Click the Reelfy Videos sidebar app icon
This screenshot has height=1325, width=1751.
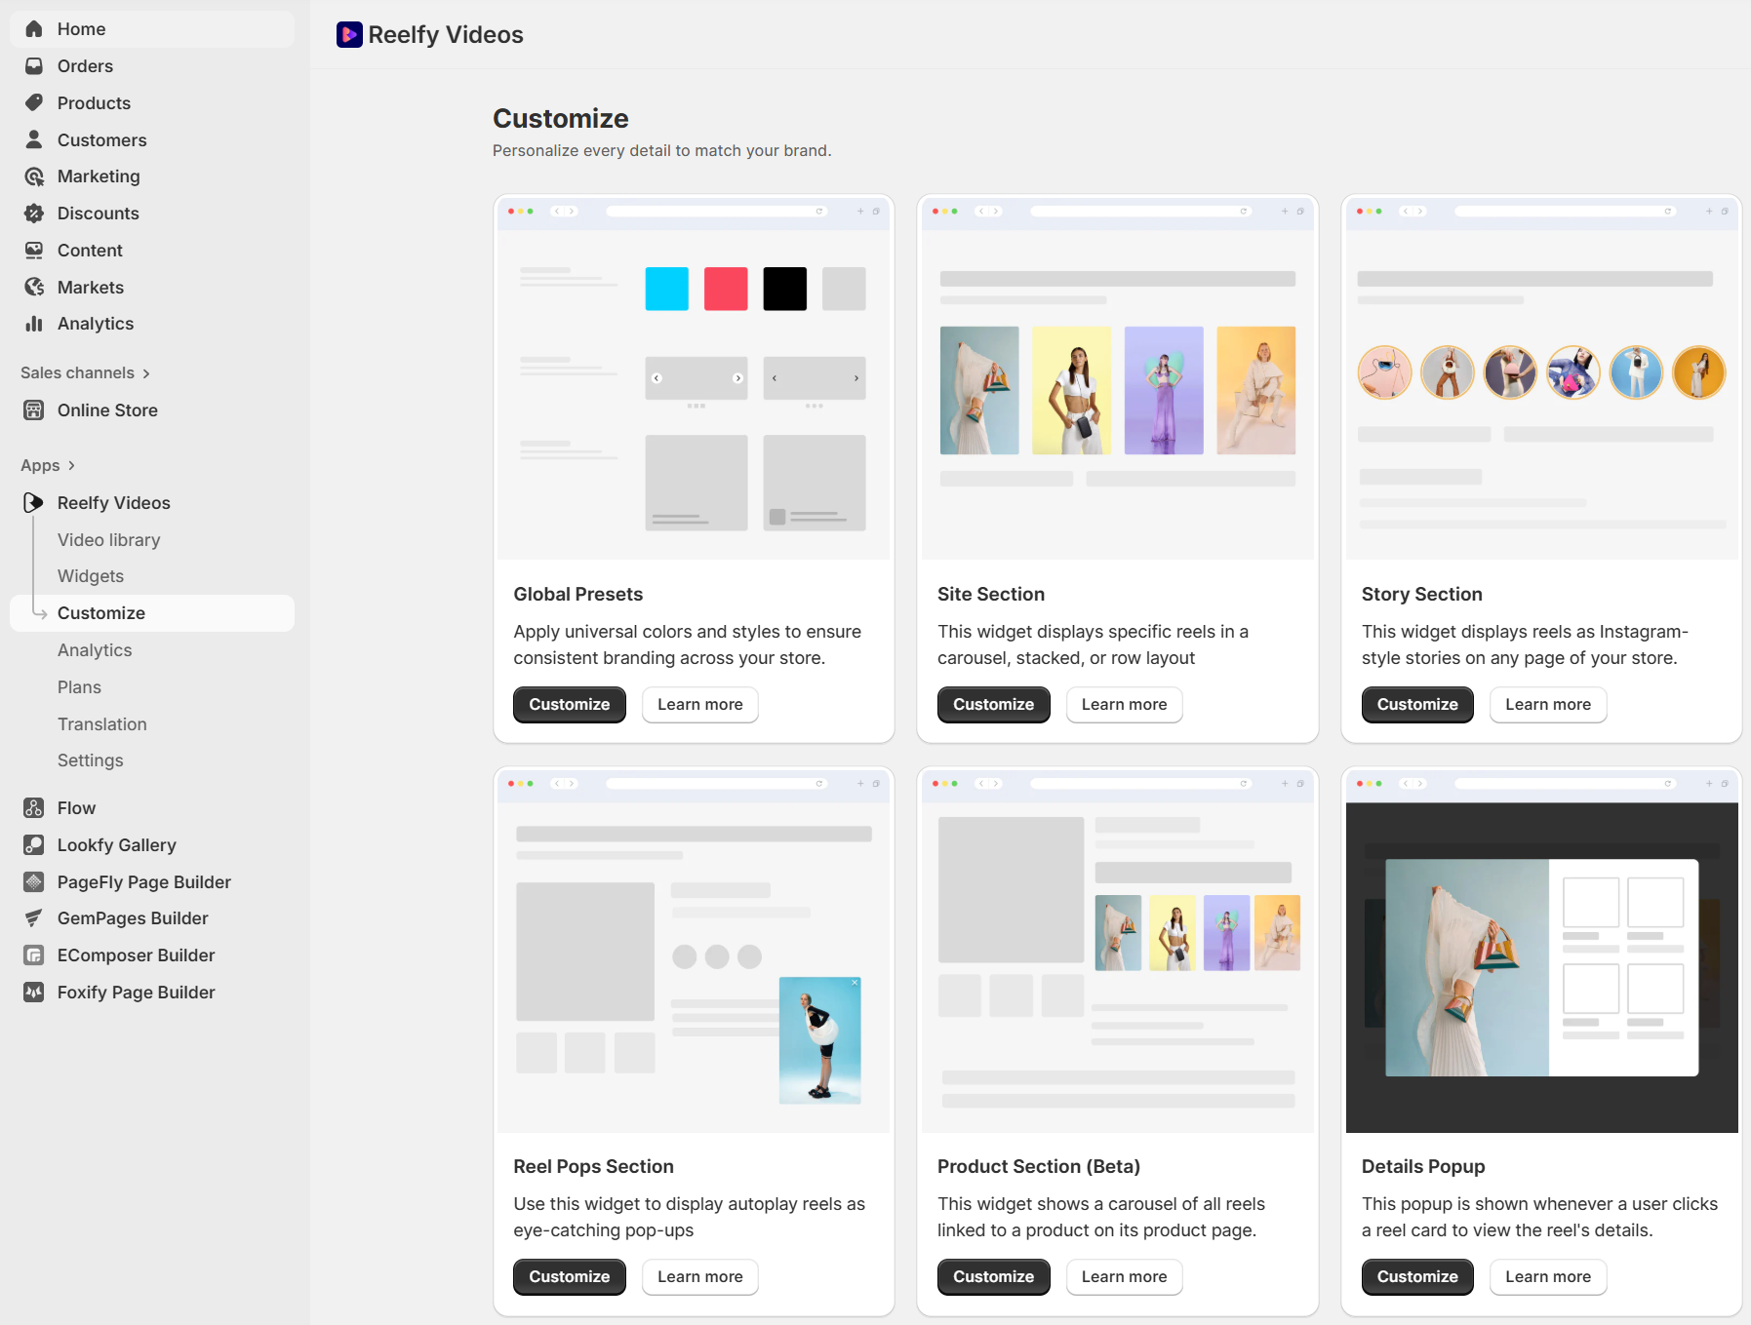coord(34,503)
